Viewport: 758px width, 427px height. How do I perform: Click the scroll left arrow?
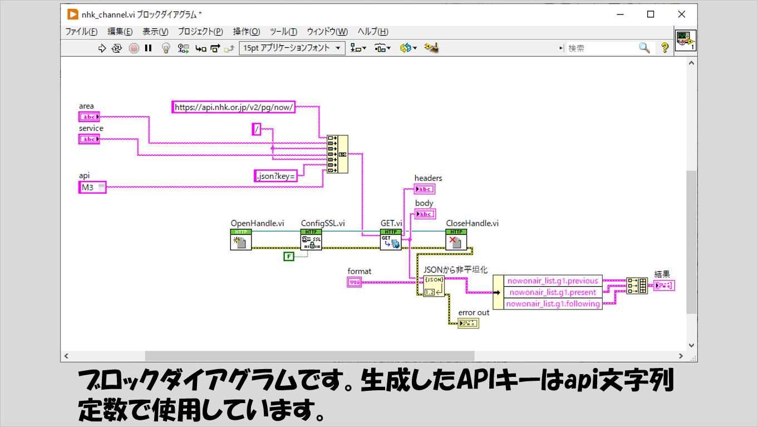click(66, 356)
